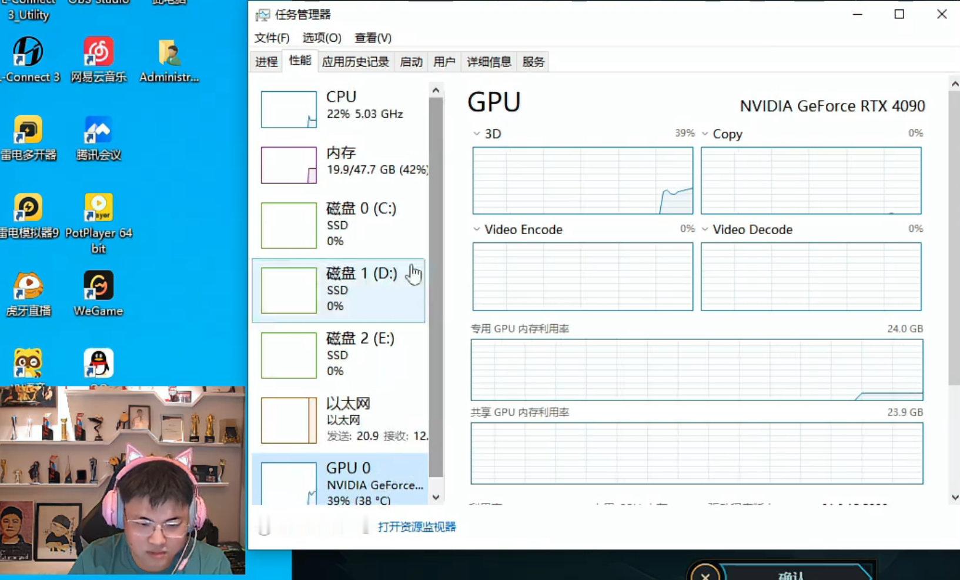Select GPU 0 NVIDIA GeForce item

click(x=340, y=479)
